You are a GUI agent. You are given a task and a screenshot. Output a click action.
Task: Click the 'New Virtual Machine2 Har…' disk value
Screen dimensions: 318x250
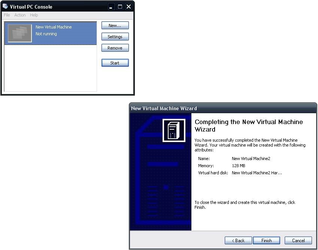(257, 173)
